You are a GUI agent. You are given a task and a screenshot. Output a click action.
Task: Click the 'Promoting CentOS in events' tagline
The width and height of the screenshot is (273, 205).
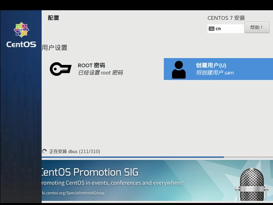tap(113, 183)
